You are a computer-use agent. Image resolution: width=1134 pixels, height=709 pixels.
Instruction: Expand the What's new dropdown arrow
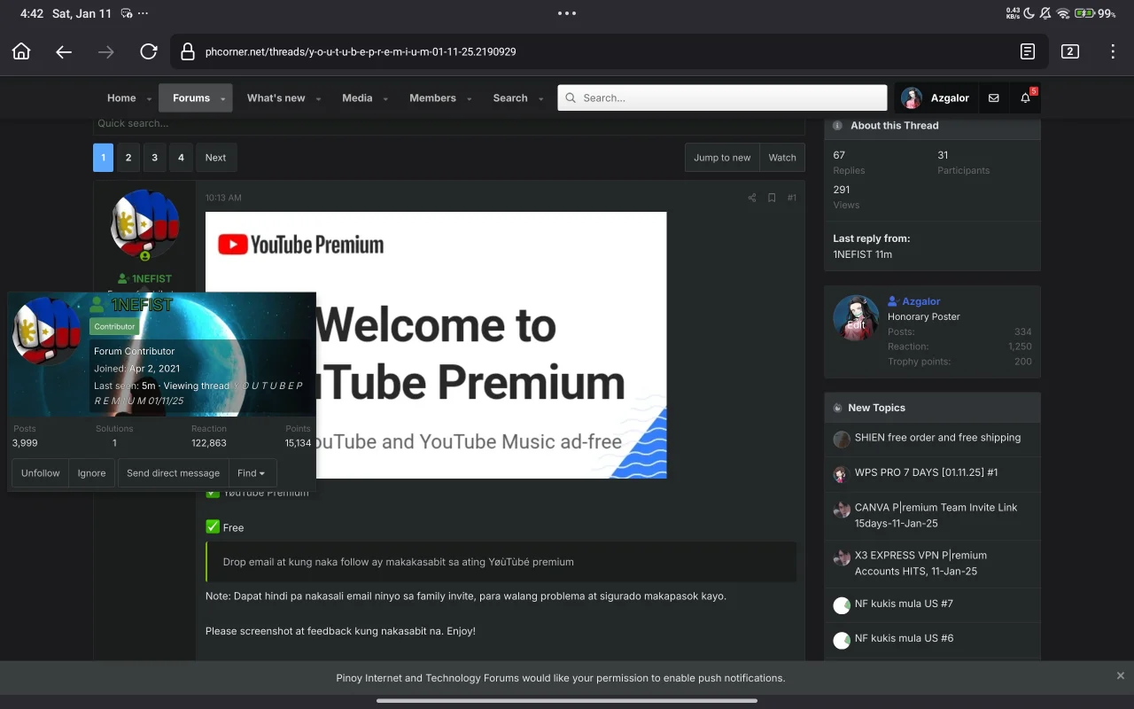coord(318,98)
